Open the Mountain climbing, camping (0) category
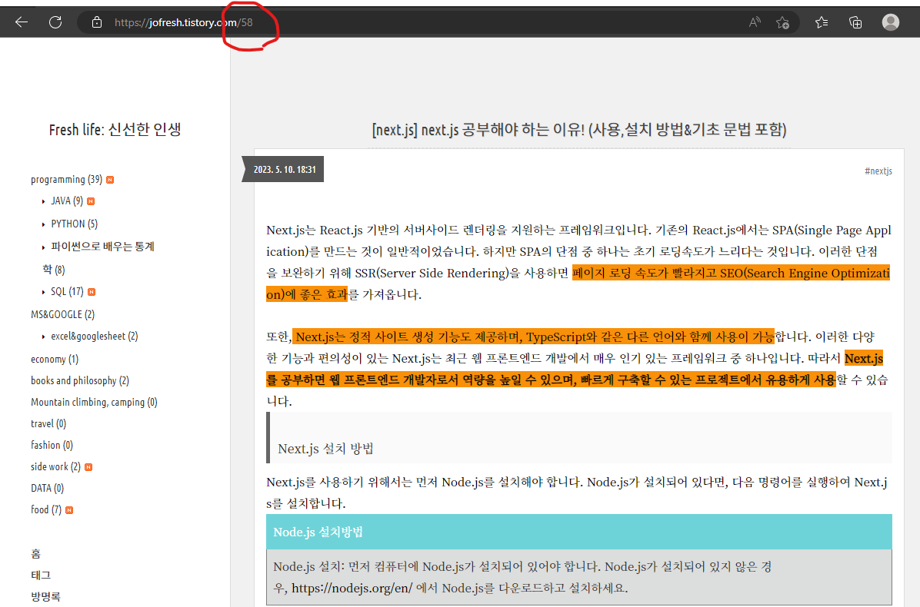920x607 pixels. tap(94, 402)
